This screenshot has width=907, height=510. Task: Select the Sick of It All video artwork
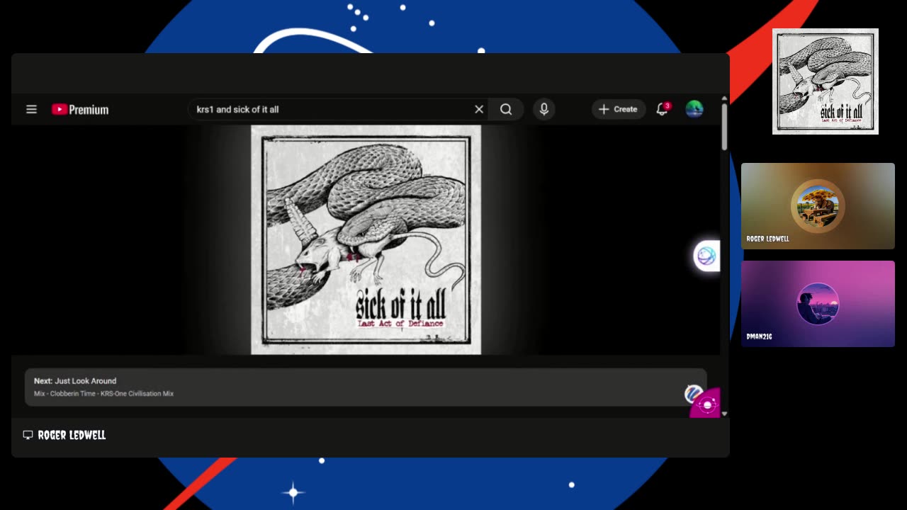366,239
